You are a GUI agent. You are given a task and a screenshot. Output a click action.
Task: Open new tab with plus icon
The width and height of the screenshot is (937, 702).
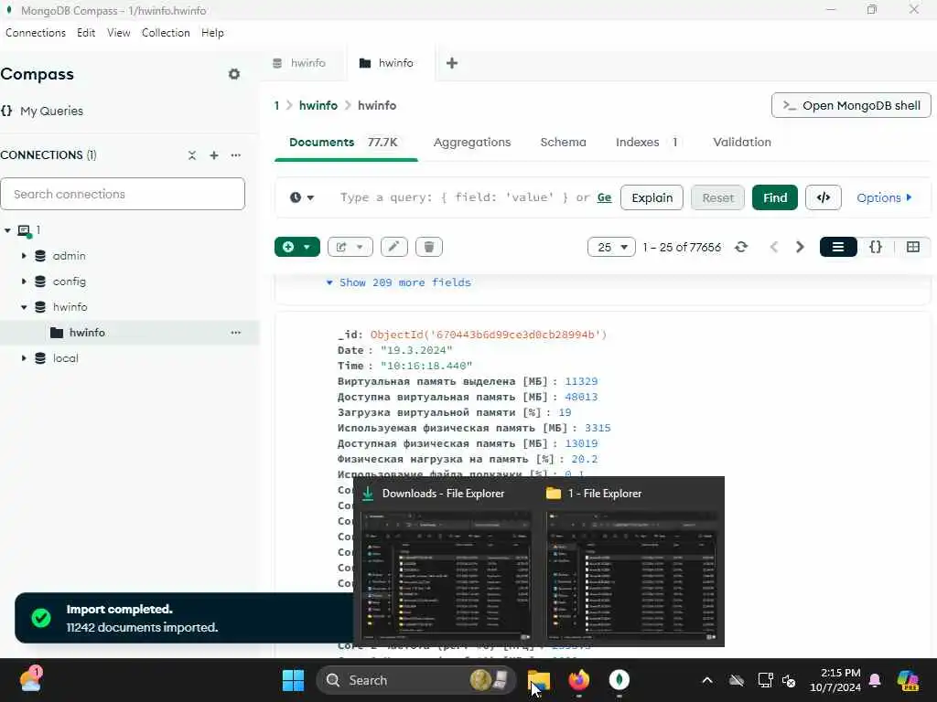452,63
